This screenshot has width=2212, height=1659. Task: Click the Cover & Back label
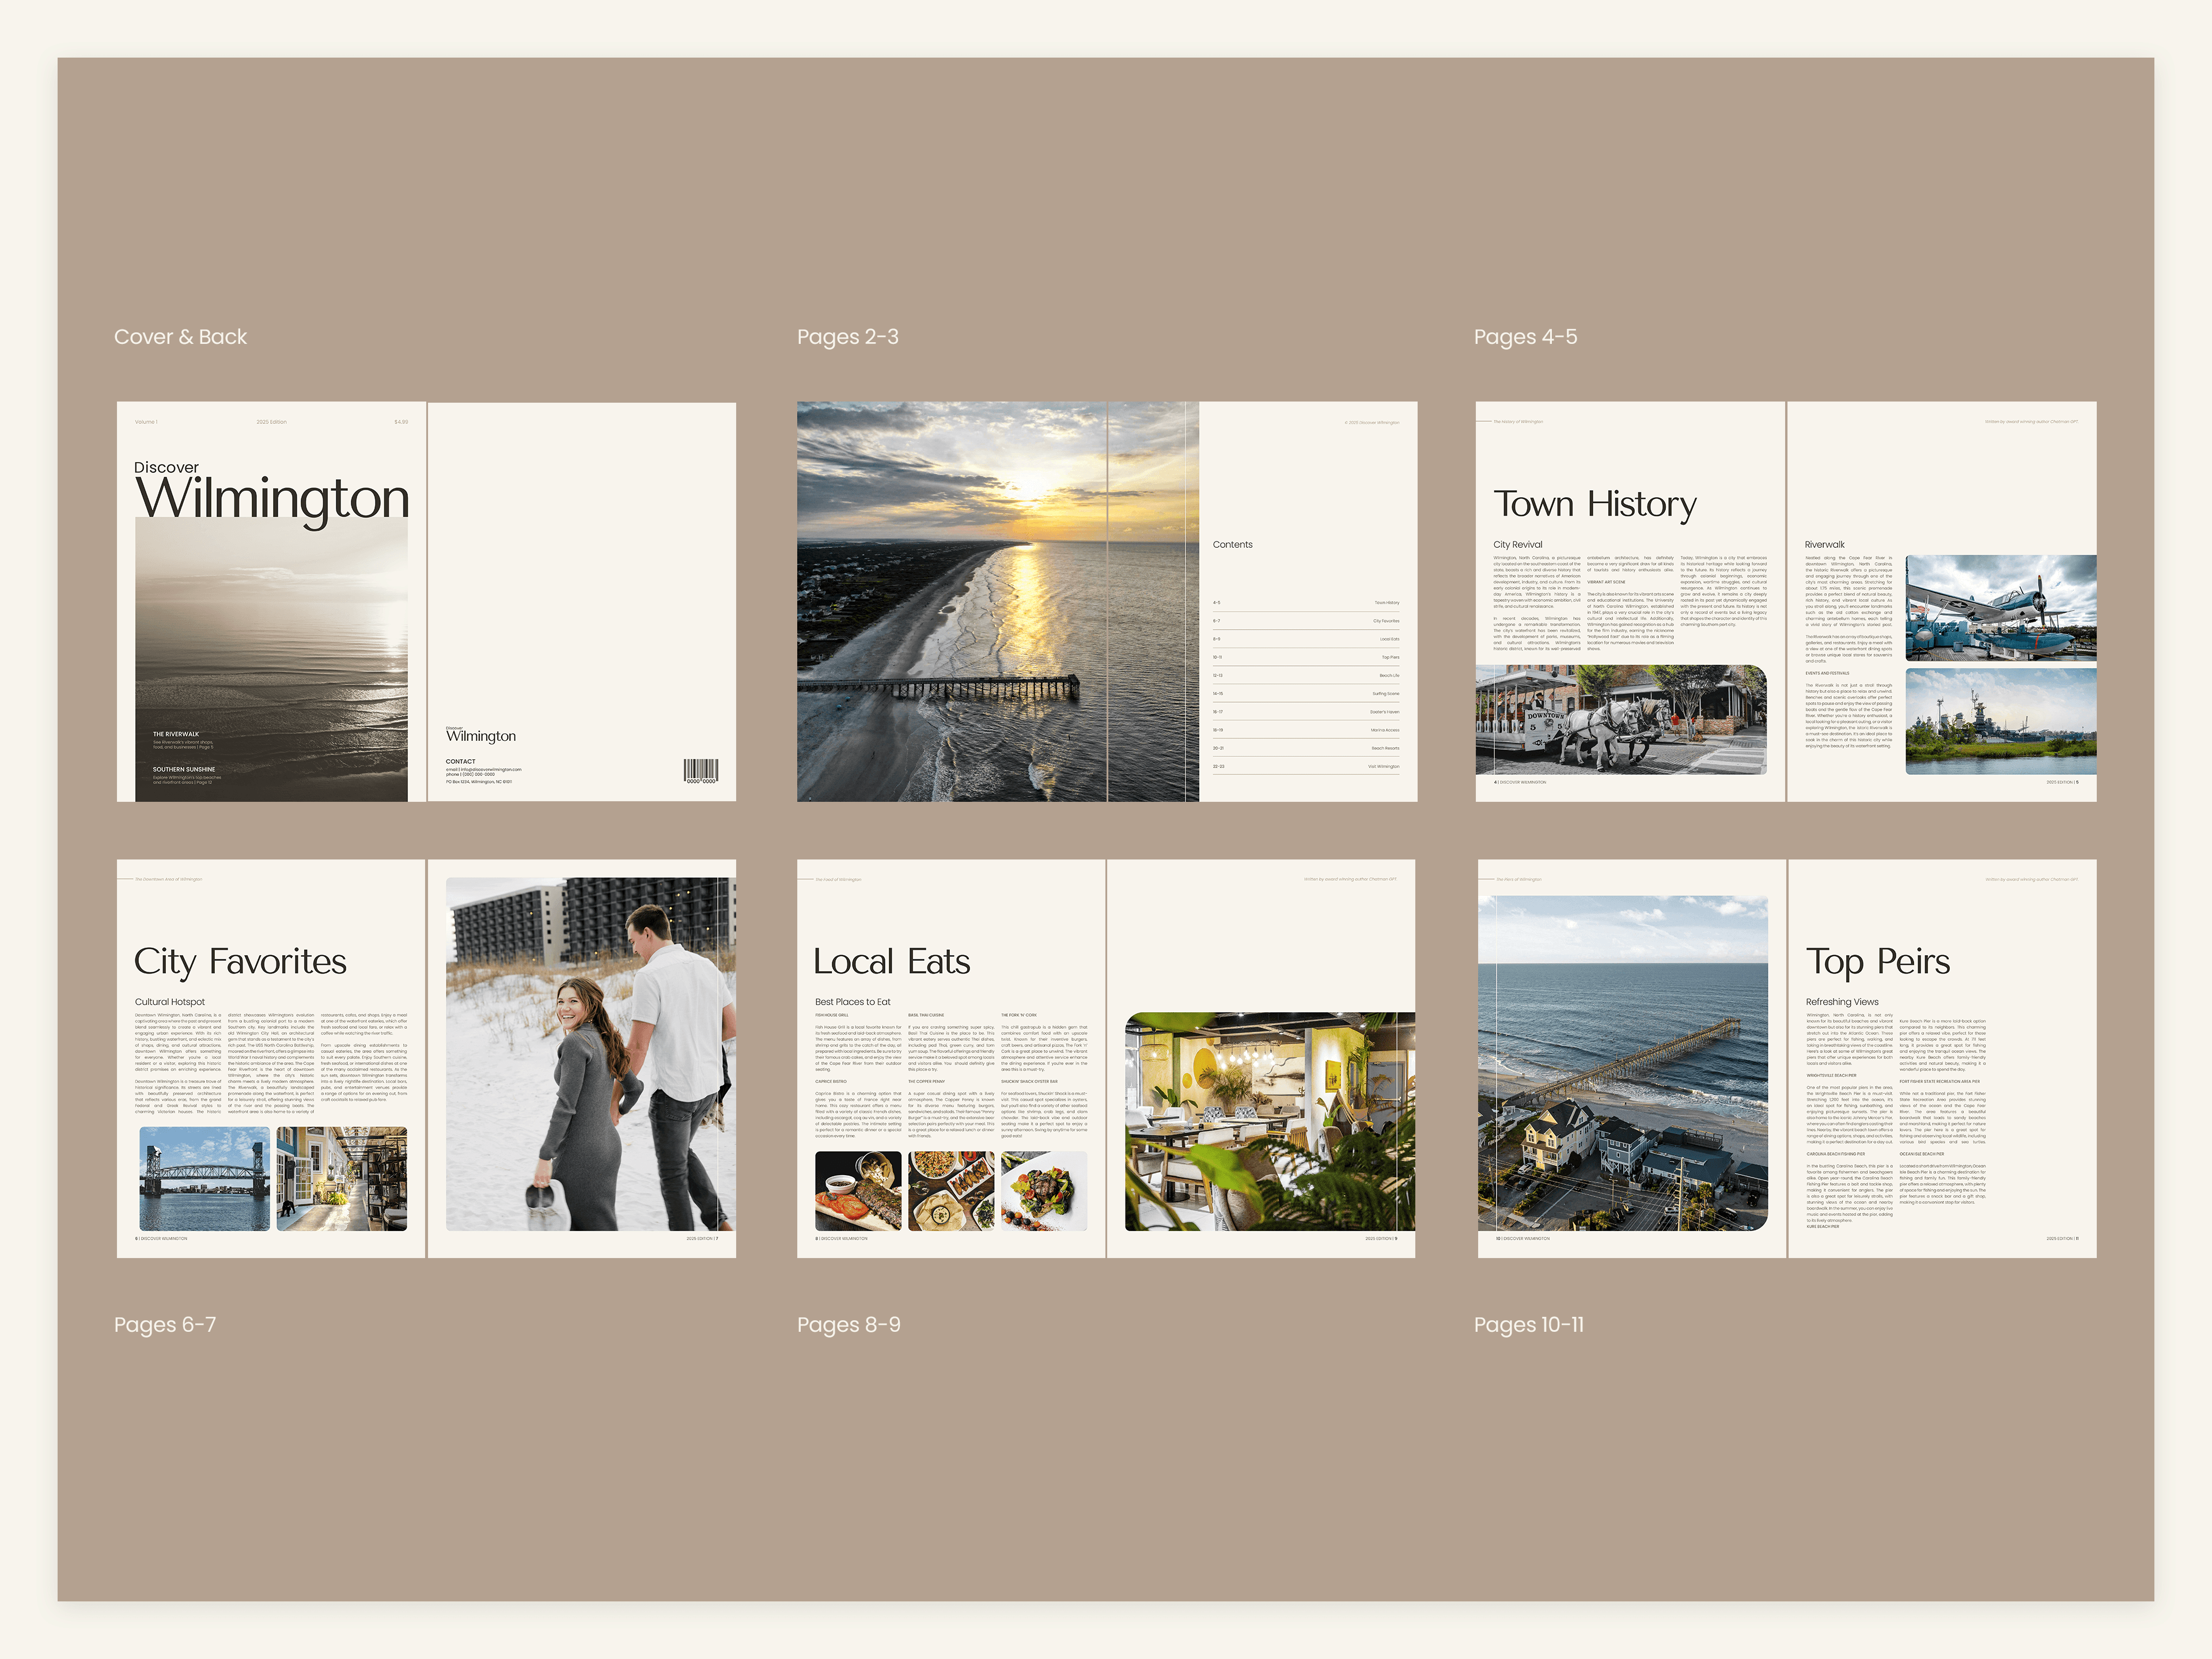(180, 337)
